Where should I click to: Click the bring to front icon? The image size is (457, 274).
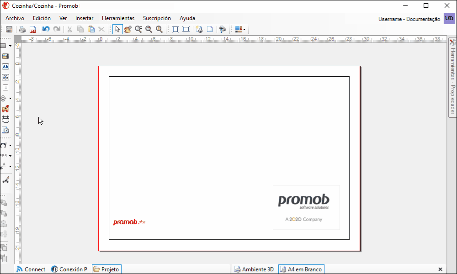coord(4,203)
